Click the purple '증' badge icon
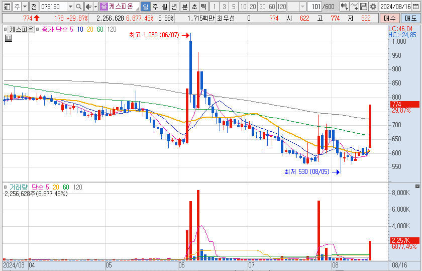Screen dimensions: 422x271 [103, 7]
